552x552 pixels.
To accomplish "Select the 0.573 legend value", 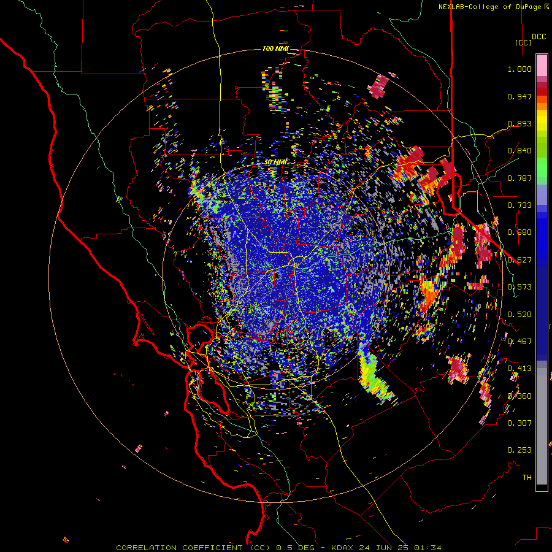I will pos(519,287).
